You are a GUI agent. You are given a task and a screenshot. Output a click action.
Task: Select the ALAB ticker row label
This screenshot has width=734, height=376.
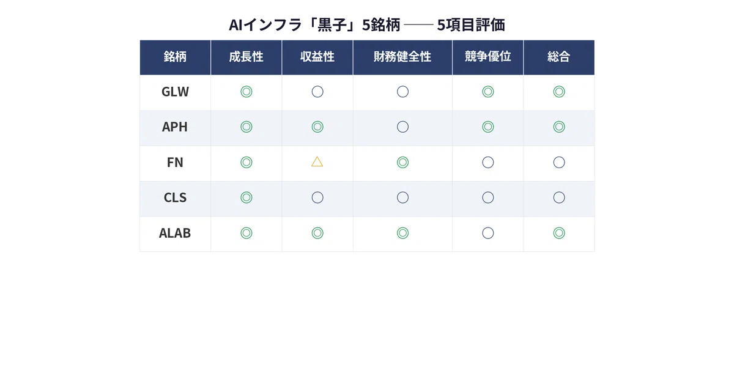pos(175,233)
